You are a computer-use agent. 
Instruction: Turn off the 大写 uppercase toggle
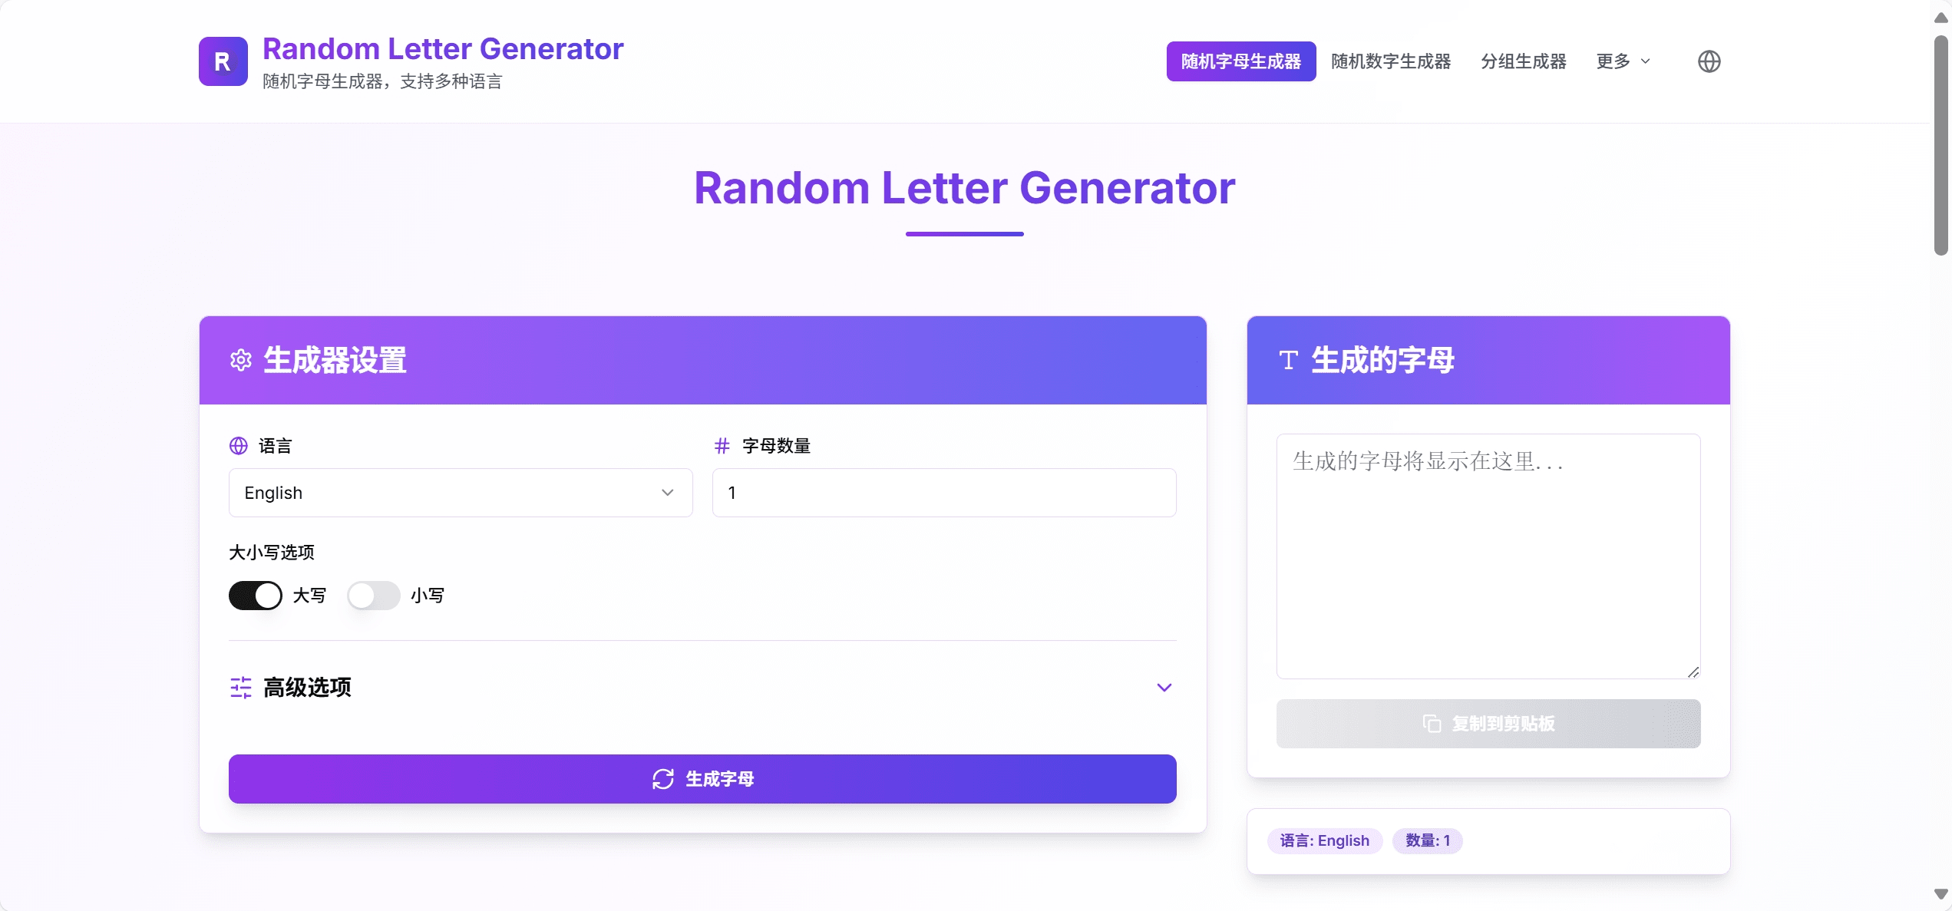pyautogui.click(x=256, y=596)
